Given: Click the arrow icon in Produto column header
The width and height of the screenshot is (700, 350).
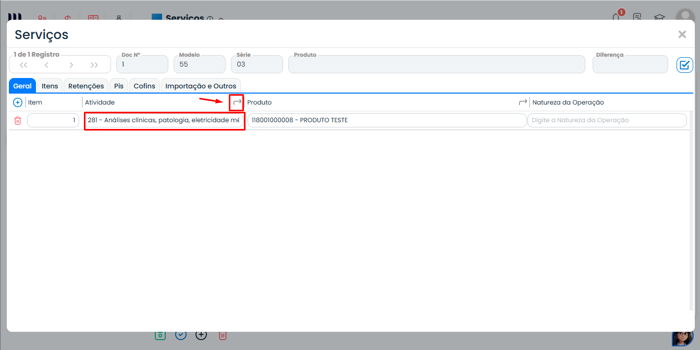Looking at the screenshot, I should (x=523, y=102).
